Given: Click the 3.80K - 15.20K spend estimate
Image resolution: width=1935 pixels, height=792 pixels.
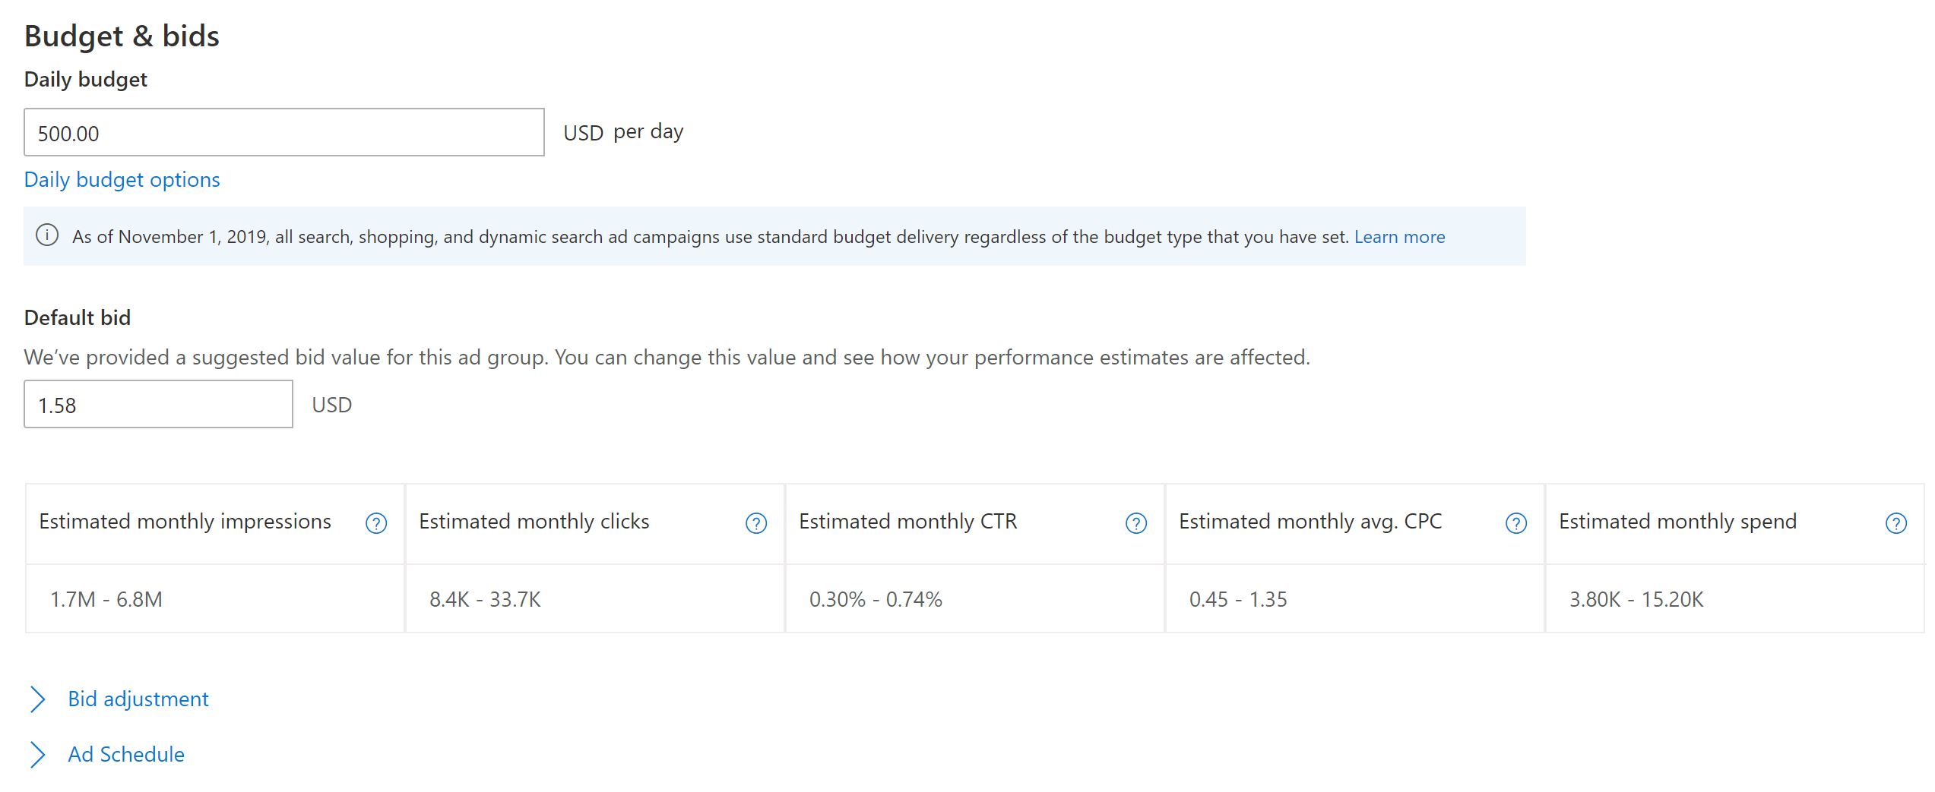Looking at the screenshot, I should click(1636, 600).
